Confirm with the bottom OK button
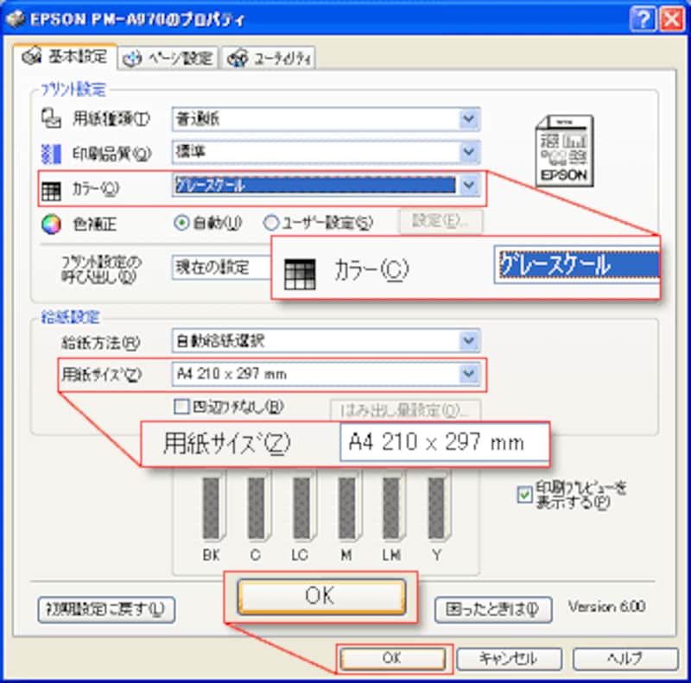 coord(393,659)
